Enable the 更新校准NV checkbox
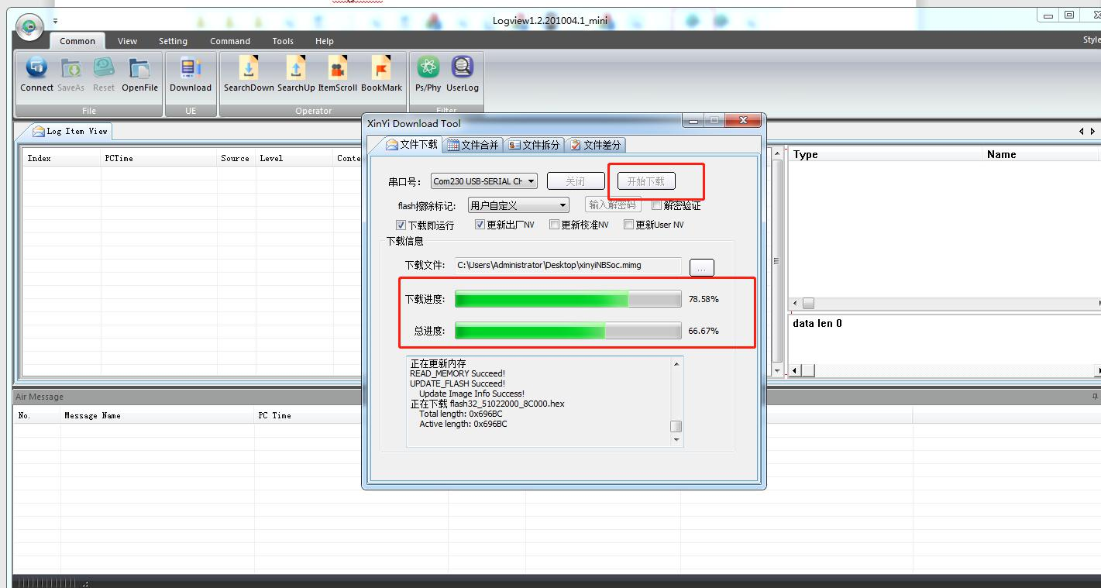Image resolution: width=1101 pixels, height=588 pixels. tap(554, 225)
